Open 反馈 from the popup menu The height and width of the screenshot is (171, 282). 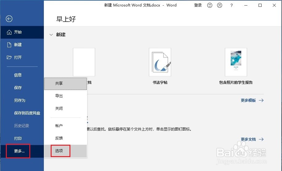click(x=65, y=138)
